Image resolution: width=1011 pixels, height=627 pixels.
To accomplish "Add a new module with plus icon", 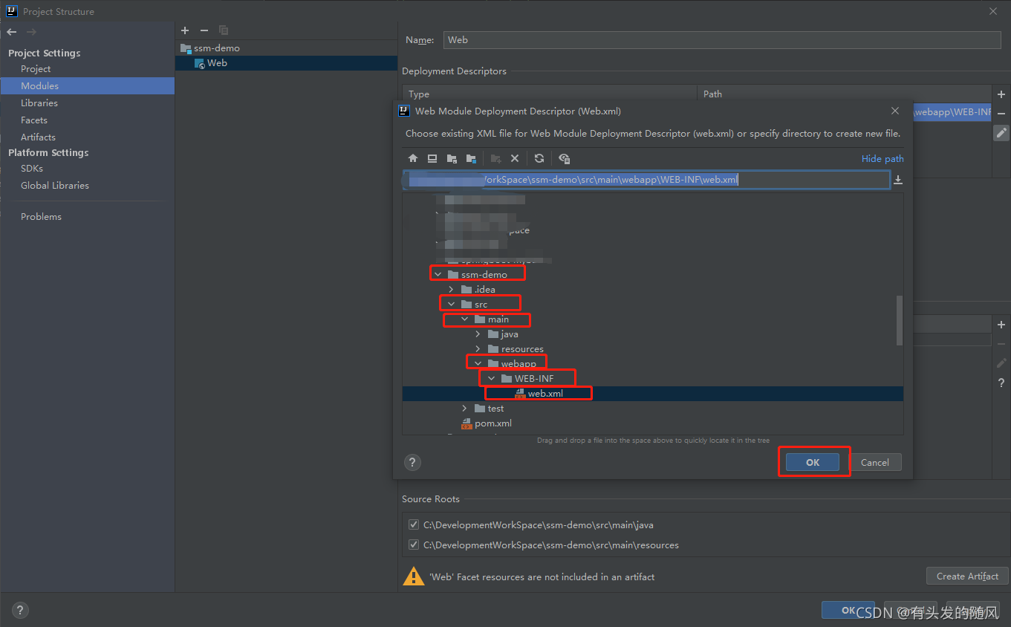I will click(185, 30).
